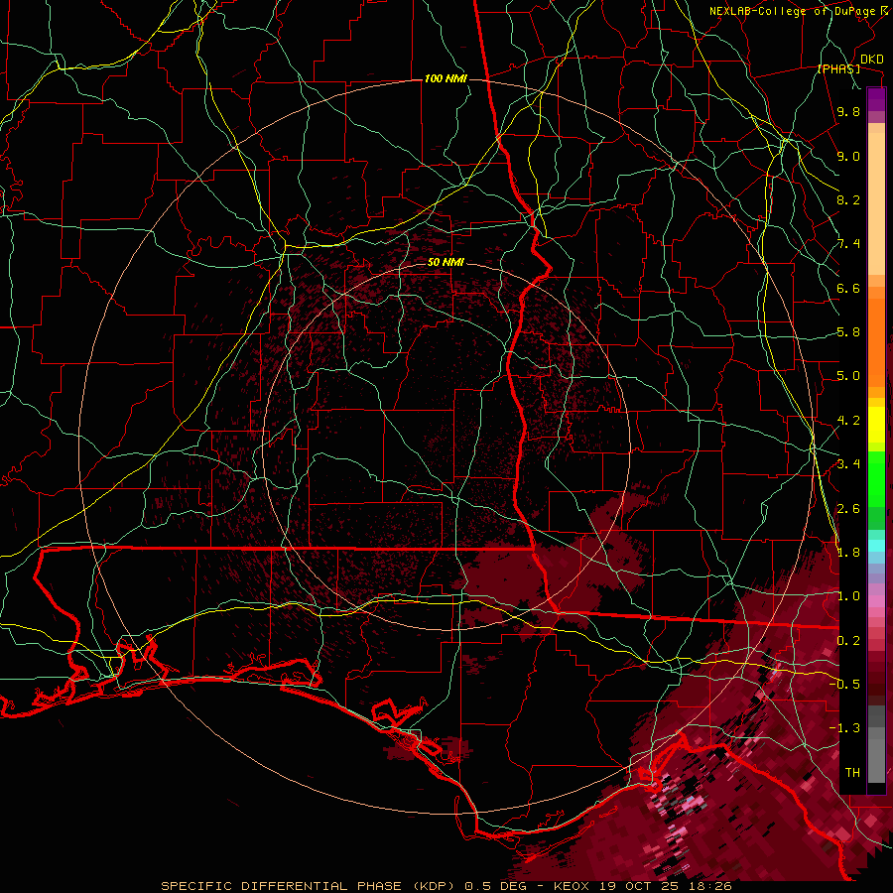Click the 0.2 scale value

[x=848, y=641]
